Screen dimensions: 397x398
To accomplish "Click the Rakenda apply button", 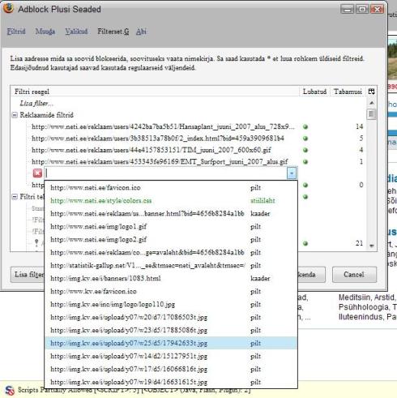I will (x=311, y=275).
